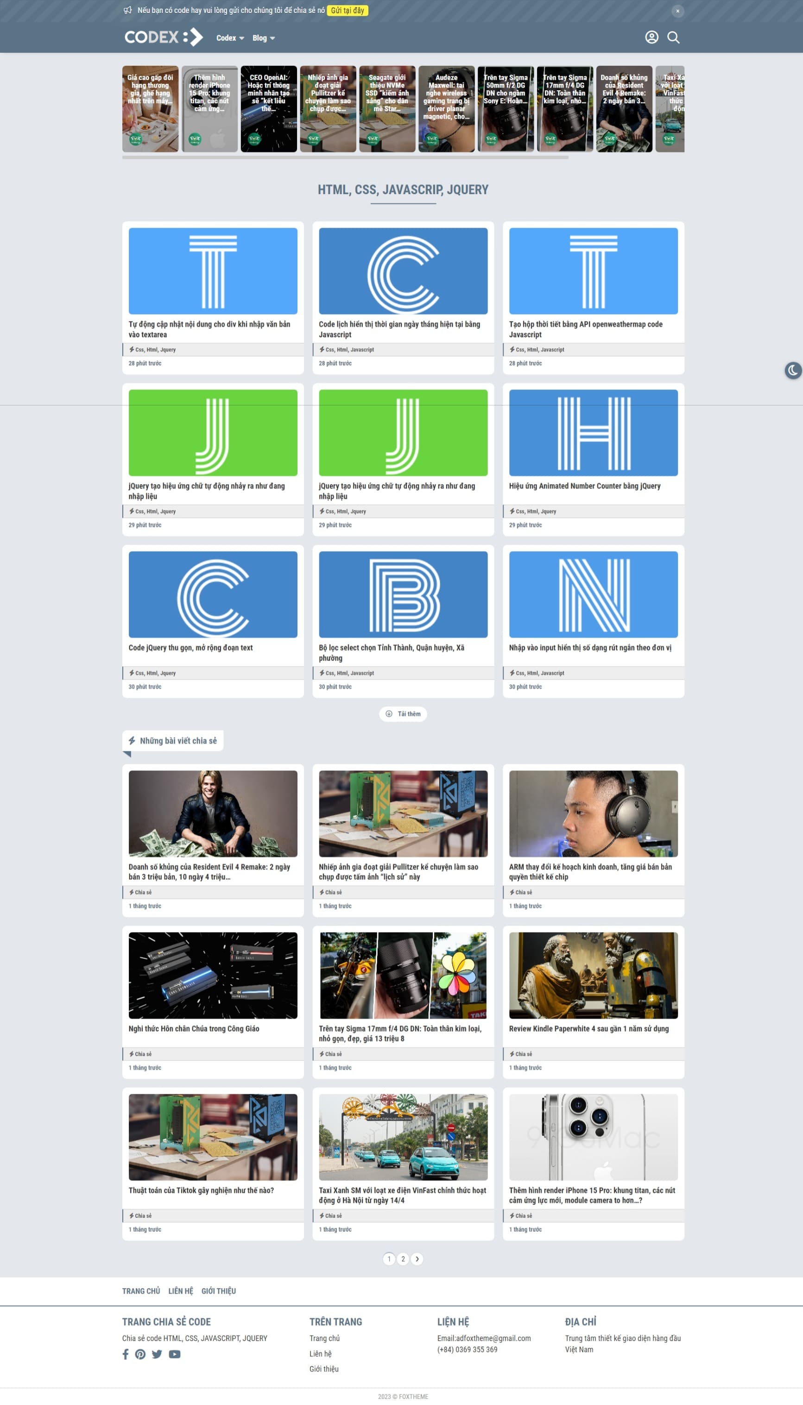This screenshot has width=803, height=1405.
Task: Select the GIỚI THIỆU footer menu item
Action: (x=218, y=1291)
